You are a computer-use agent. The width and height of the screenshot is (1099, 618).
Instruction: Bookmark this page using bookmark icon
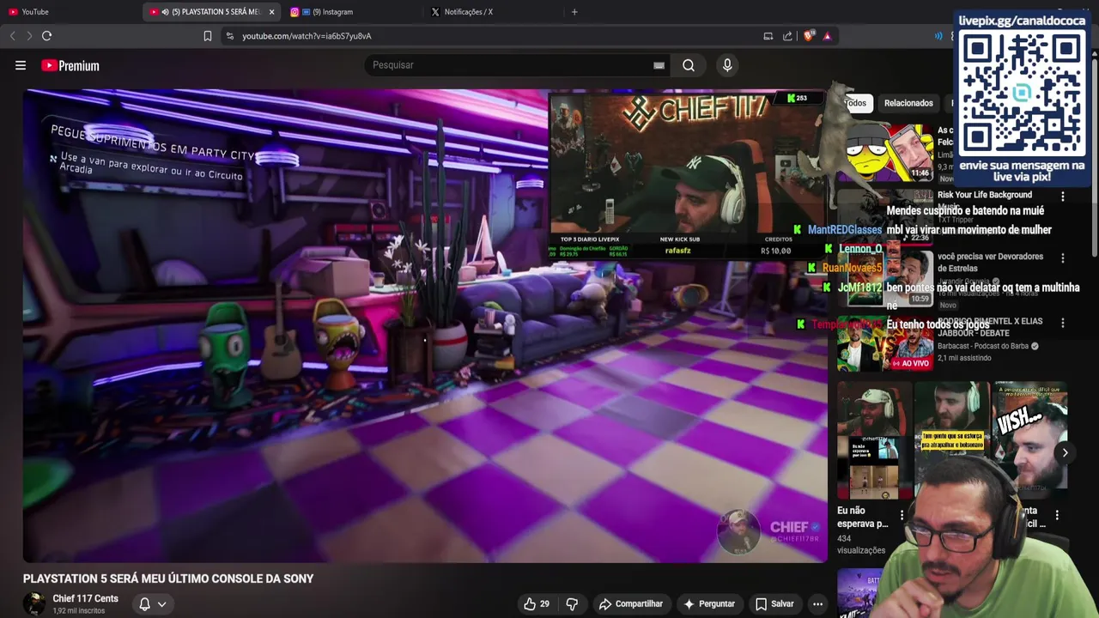point(207,36)
